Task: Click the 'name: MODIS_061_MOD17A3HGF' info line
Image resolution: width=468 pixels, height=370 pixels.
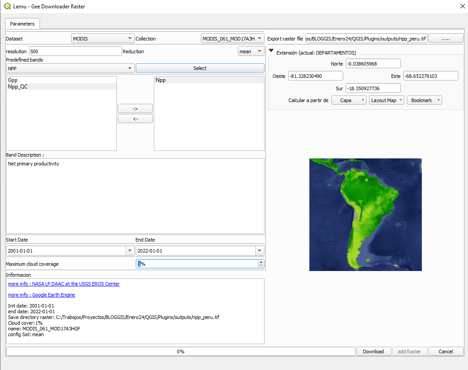Action: tap(44, 329)
